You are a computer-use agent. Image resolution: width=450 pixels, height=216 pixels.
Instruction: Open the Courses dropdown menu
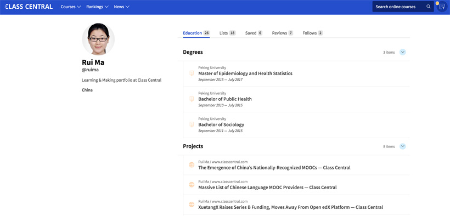[71, 7]
